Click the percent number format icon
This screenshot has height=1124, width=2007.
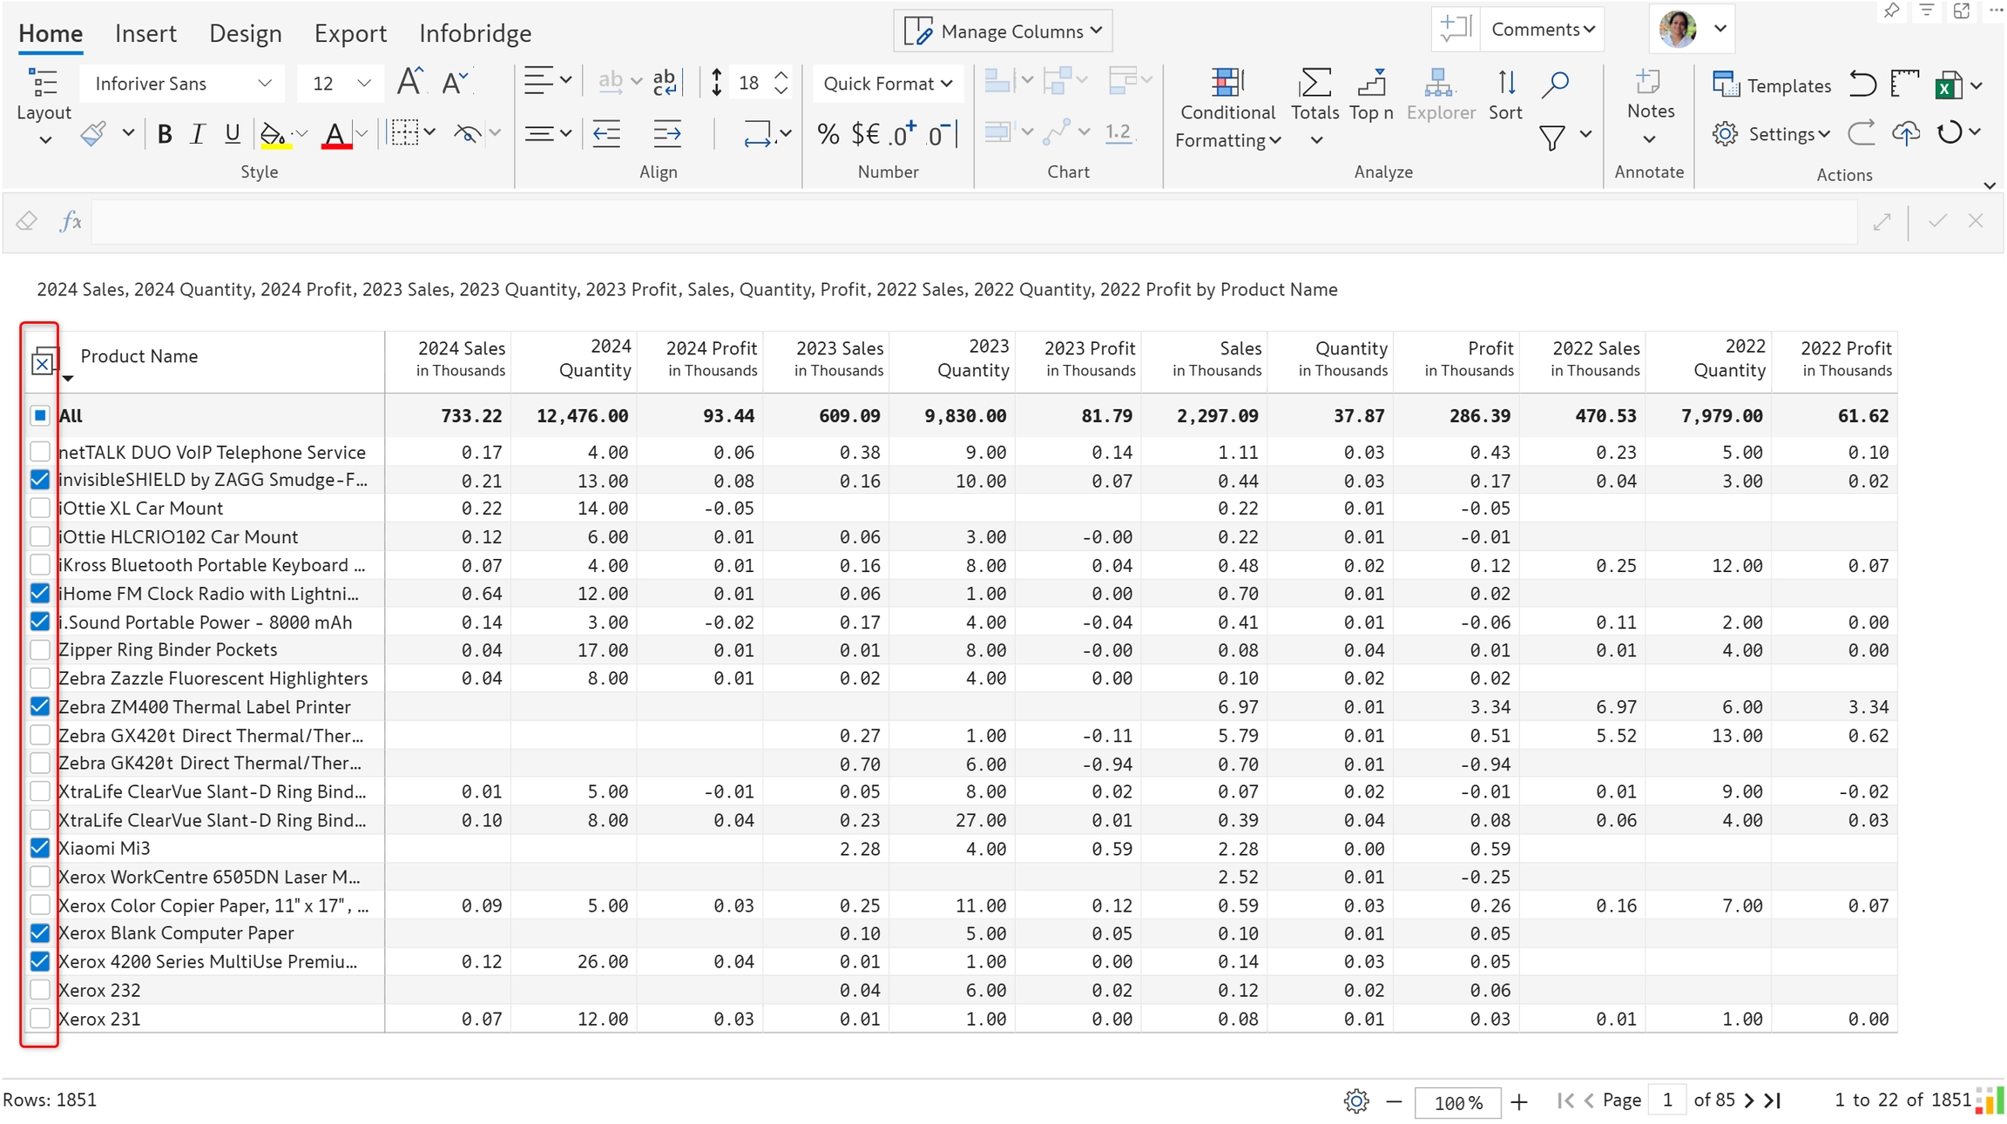click(828, 134)
